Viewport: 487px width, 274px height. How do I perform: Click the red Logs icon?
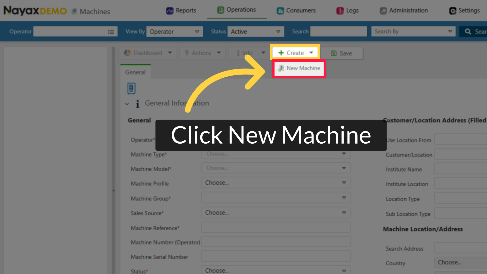coord(340,11)
